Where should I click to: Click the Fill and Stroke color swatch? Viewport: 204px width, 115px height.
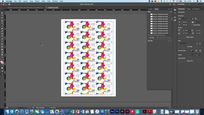tap(2, 63)
